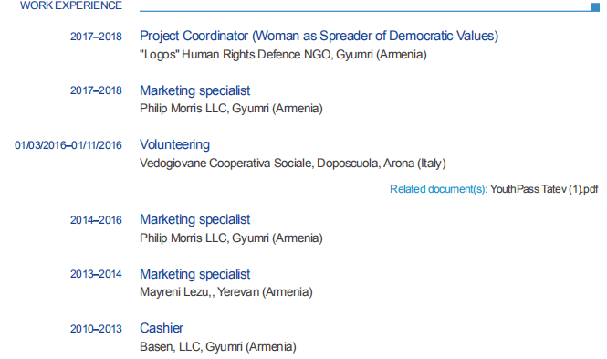Click the date range 01/03/2016–01/11/2016
This screenshot has width=607, height=359.
click(x=68, y=145)
